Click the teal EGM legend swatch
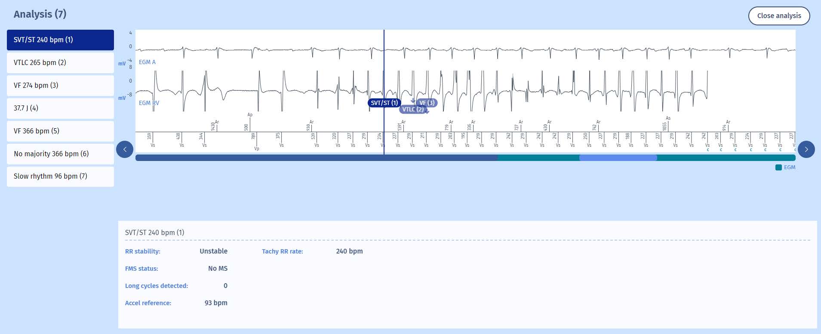The image size is (821, 334). (x=778, y=167)
